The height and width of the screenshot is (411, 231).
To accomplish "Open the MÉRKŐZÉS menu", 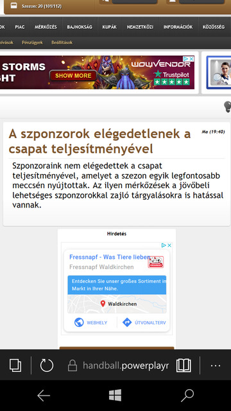I will click(x=46, y=27).
